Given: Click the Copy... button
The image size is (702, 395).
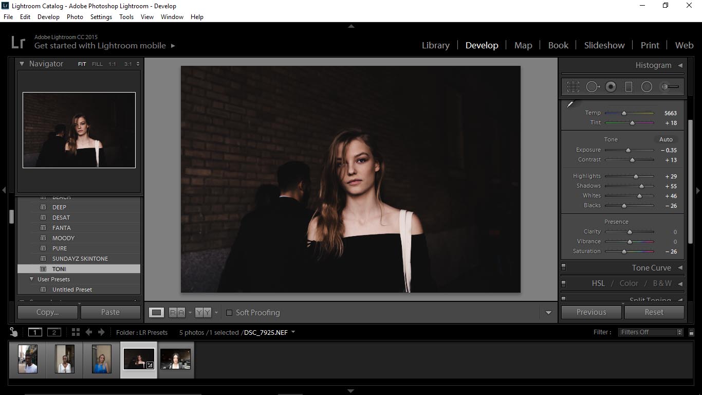Looking at the screenshot, I should 47,312.
